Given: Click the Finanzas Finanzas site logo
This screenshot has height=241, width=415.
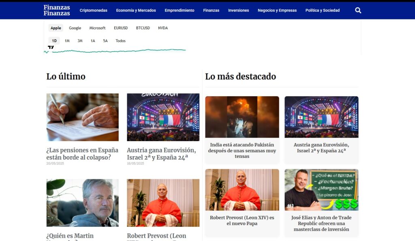Looking at the screenshot, I should [56, 10].
